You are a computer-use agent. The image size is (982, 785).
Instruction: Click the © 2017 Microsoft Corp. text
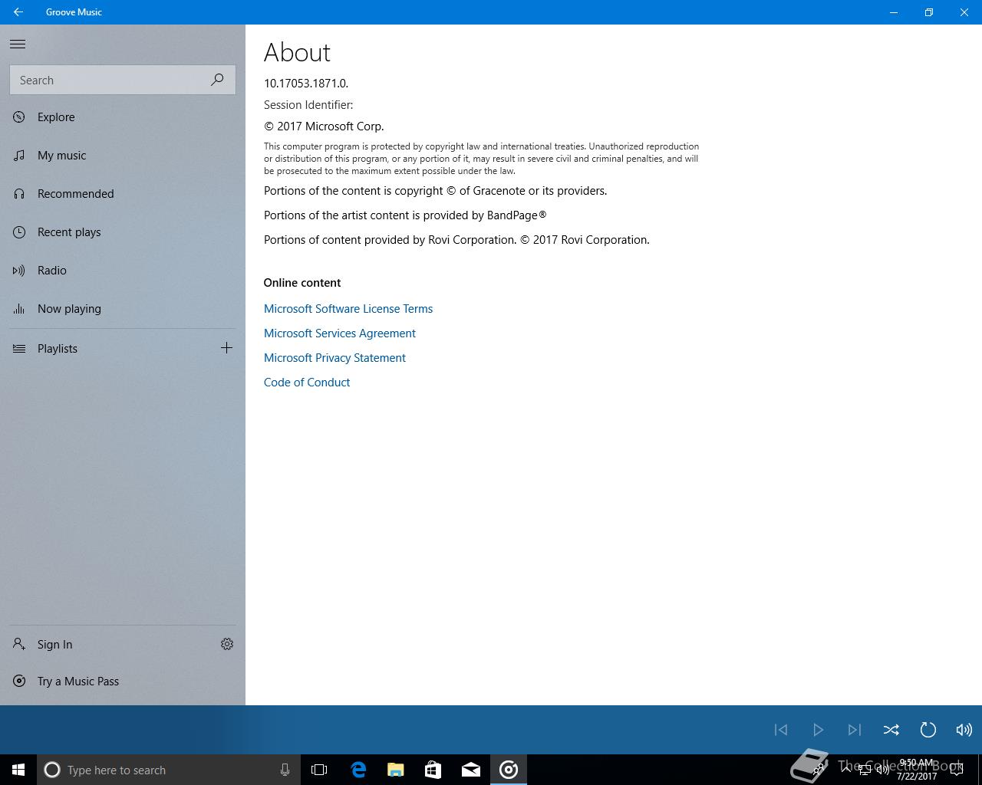point(324,126)
